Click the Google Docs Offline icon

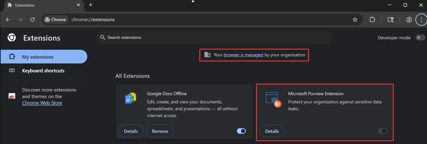[x=131, y=98]
